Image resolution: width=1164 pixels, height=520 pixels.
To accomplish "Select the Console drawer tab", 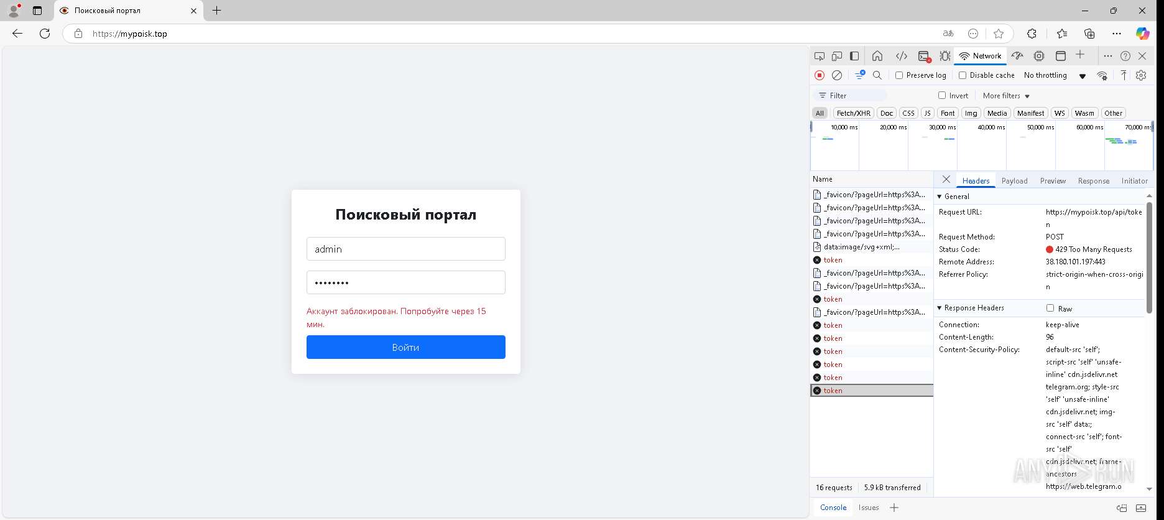I will [x=833, y=508].
